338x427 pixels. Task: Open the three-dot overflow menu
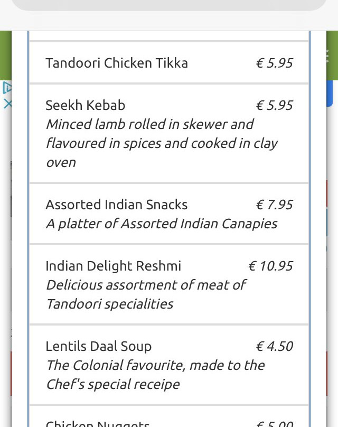tap(327, 56)
